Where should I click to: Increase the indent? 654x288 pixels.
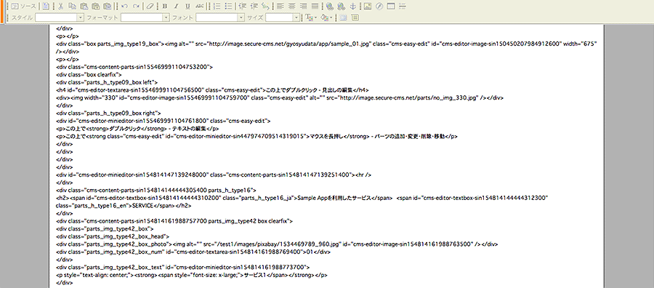coord(254,7)
